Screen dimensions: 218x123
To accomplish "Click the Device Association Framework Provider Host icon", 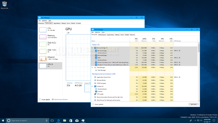I will tap(95, 97).
